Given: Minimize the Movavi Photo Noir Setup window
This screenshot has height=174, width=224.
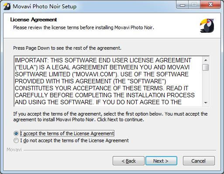Looking at the screenshot, I should click(183, 5).
